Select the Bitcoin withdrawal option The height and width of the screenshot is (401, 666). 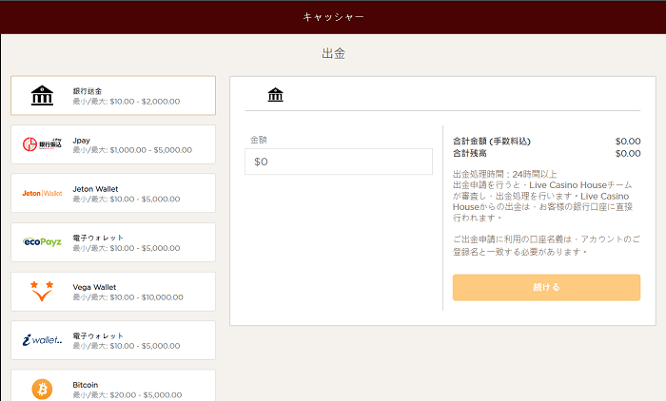(x=113, y=385)
